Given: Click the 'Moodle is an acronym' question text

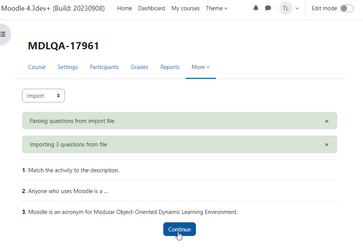Looking at the screenshot, I should tap(133, 212).
